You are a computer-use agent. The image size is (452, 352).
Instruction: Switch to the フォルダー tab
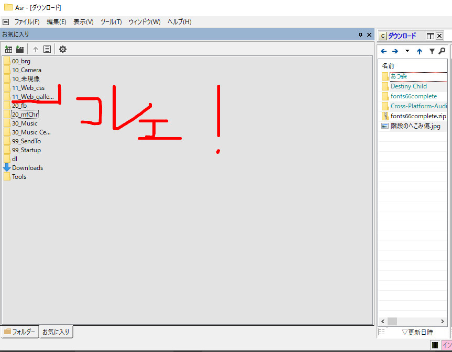tap(20, 332)
